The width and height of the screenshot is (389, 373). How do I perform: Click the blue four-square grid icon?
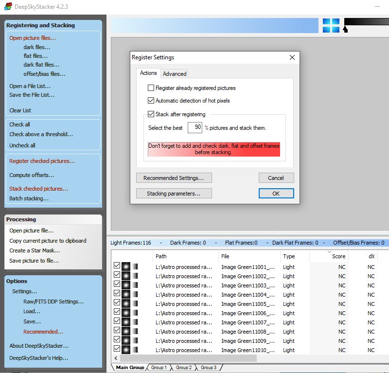tap(331, 26)
